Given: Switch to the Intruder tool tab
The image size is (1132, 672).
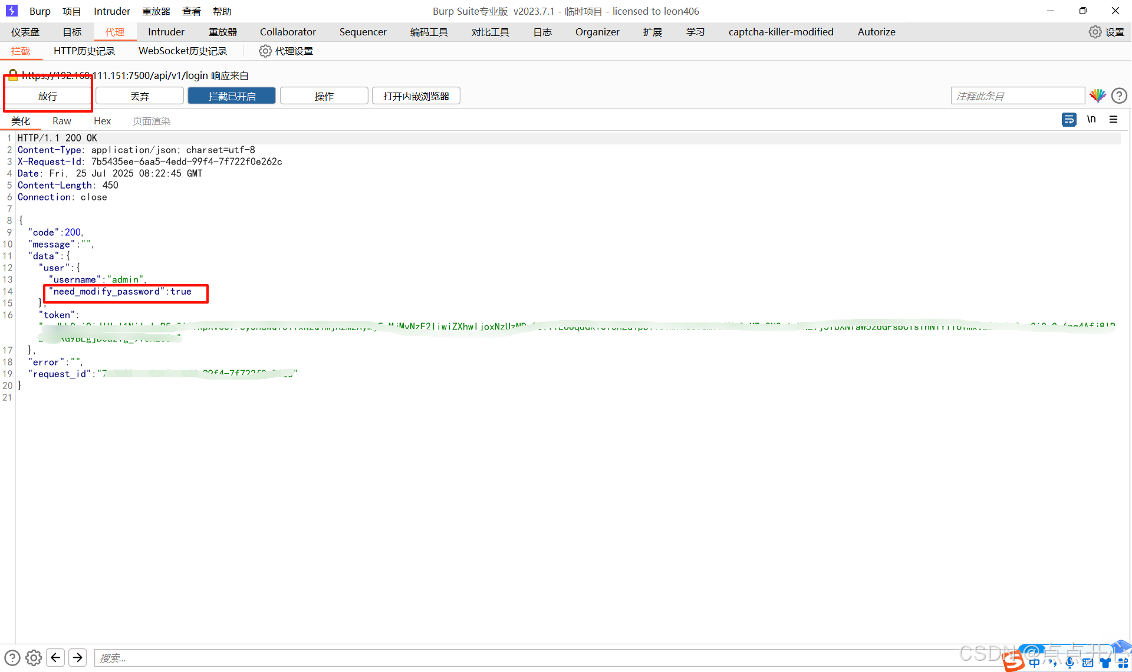Looking at the screenshot, I should tap(166, 32).
